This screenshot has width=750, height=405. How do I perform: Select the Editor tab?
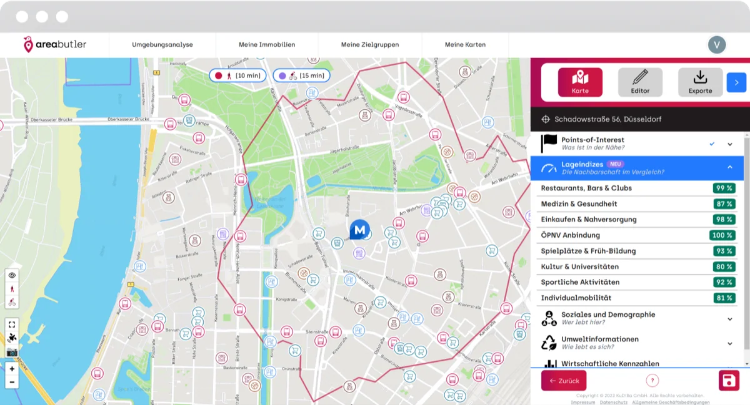tap(640, 82)
